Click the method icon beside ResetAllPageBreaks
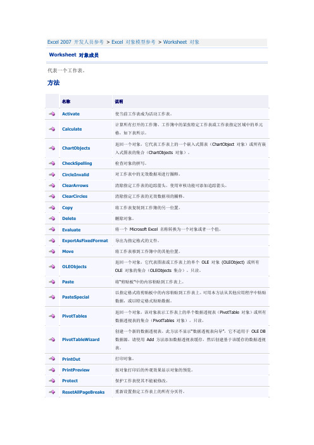The image size is (314, 445). (x=52, y=392)
